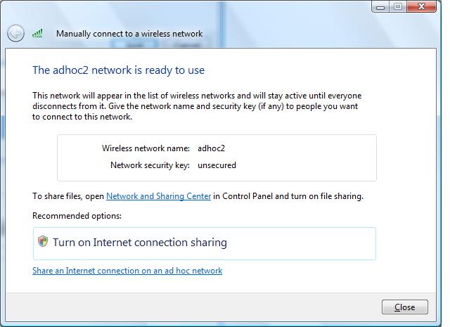
Task: Open the Network and Sharing Center link
Action: coord(158,196)
